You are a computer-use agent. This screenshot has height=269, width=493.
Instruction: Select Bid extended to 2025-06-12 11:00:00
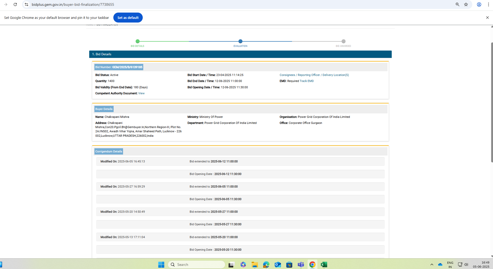(214, 161)
